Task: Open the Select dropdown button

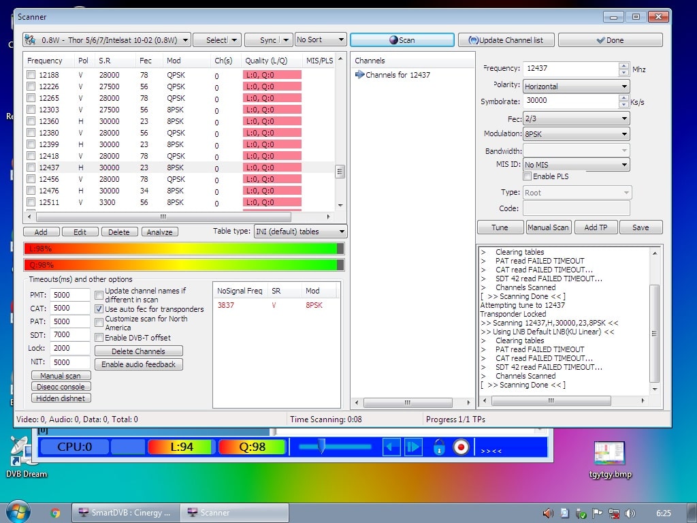Action: tap(217, 40)
